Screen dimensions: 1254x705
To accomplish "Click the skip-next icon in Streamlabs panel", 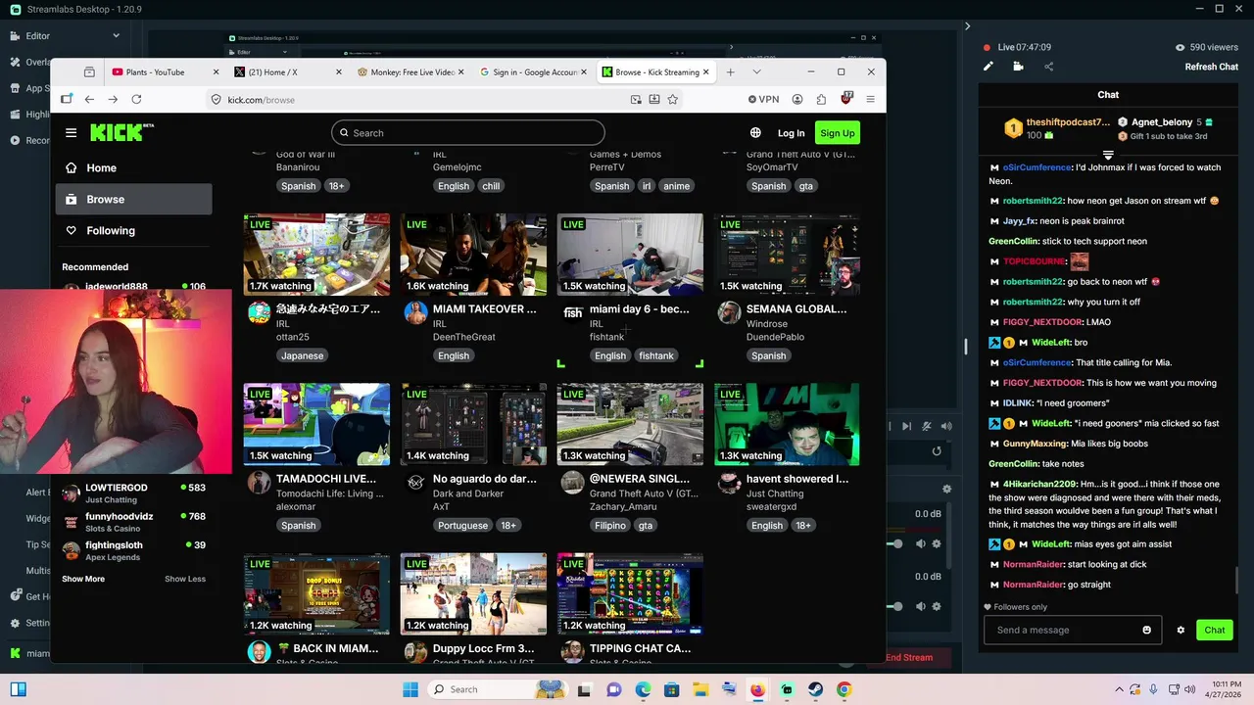I will 906,426.
